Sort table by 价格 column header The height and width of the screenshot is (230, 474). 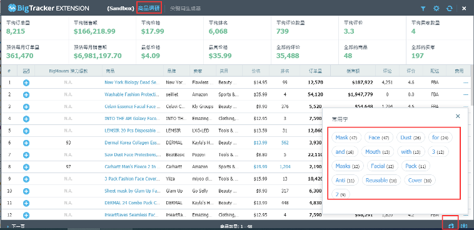[x=256, y=71]
